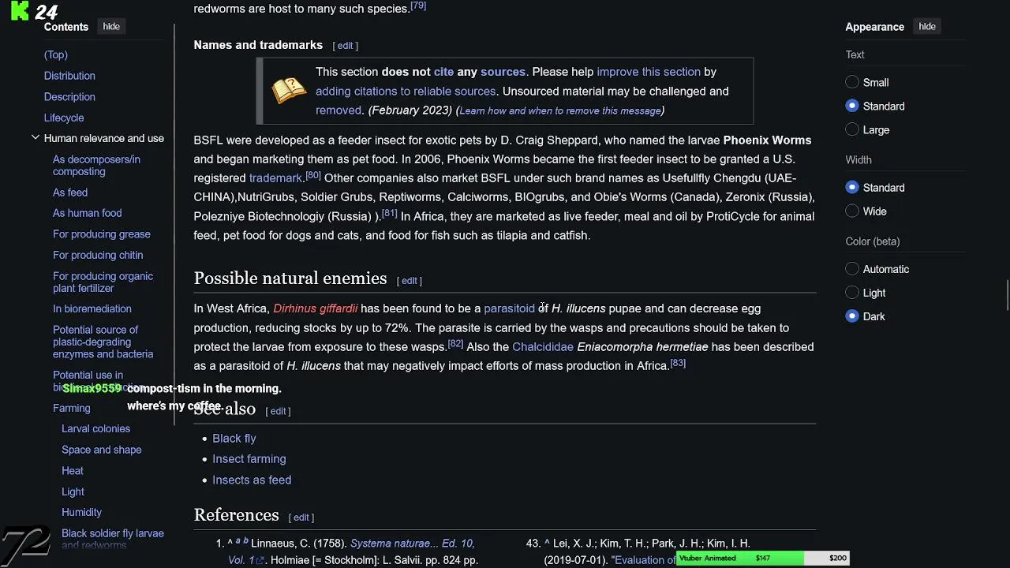Click Vtuber Animated donation goal bar
Image resolution: width=1010 pixels, height=568 pixels.
[x=763, y=559]
